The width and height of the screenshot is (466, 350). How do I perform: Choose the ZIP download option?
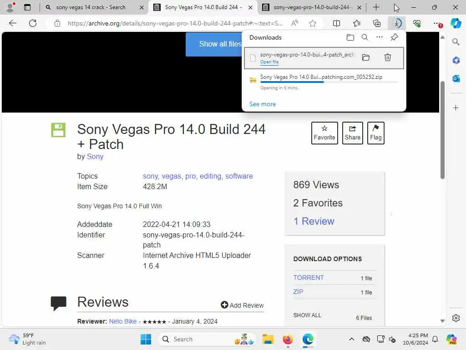(298, 292)
